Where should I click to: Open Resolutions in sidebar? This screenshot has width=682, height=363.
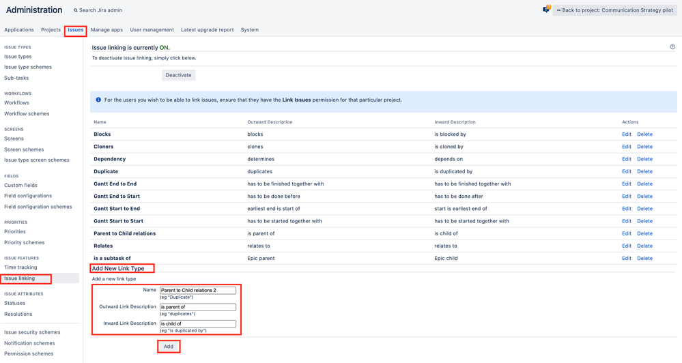pyautogui.click(x=18, y=314)
